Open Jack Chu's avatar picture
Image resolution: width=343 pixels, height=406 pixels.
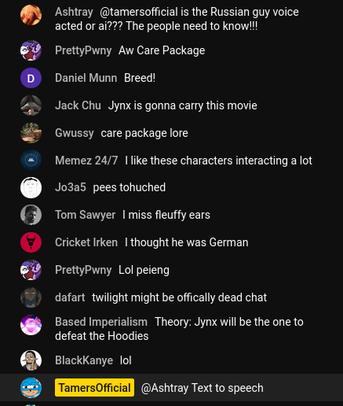pos(31,105)
